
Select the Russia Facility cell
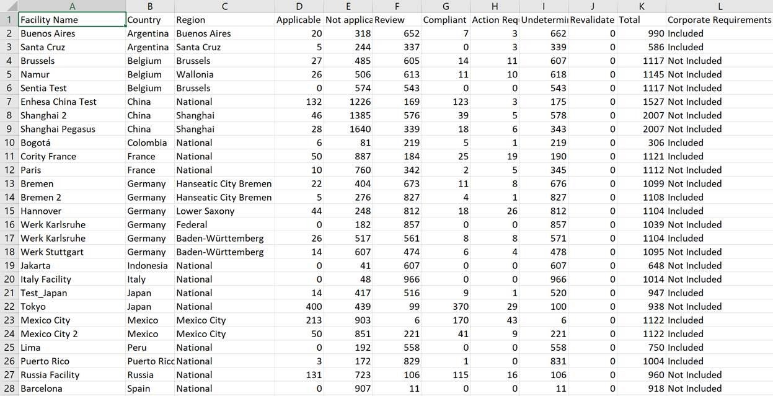(72, 374)
